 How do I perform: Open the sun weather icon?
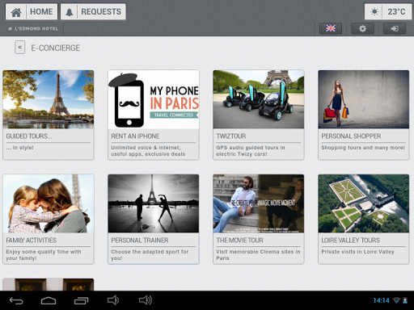pos(374,12)
